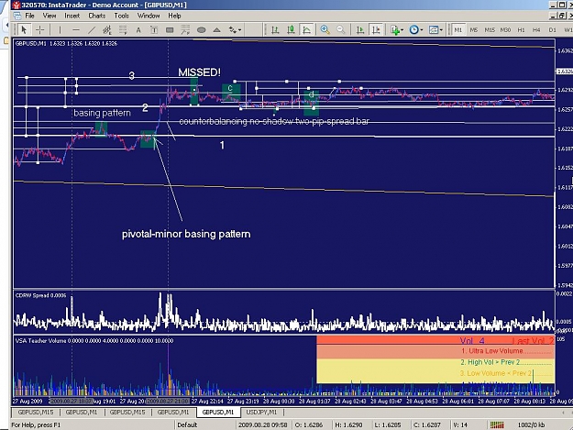Viewport: 573px width, 430px height.
Task: Open the Charts menu
Action: click(x=97, y=16)
